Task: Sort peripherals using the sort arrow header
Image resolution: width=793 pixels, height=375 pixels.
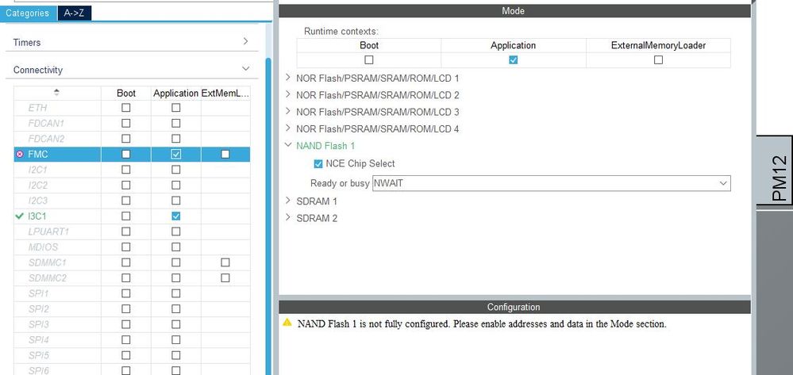Action: [x=56, y=93]
